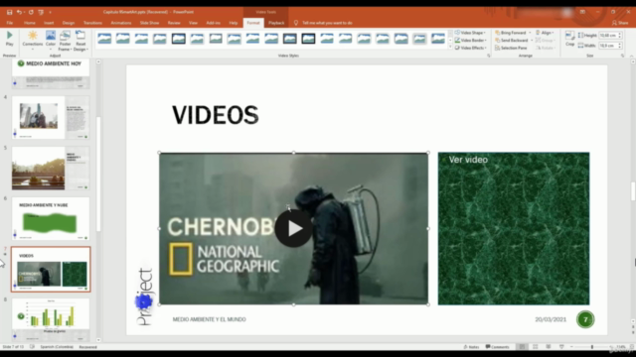Screen dimensions: 636x357
Task: Click Send Backward button
Action: tap(512, 40)
